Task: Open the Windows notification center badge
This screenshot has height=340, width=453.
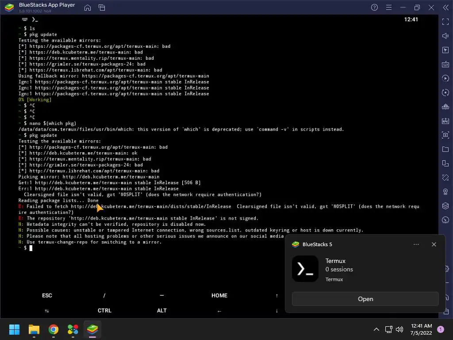Action: [x=441, y=329]
